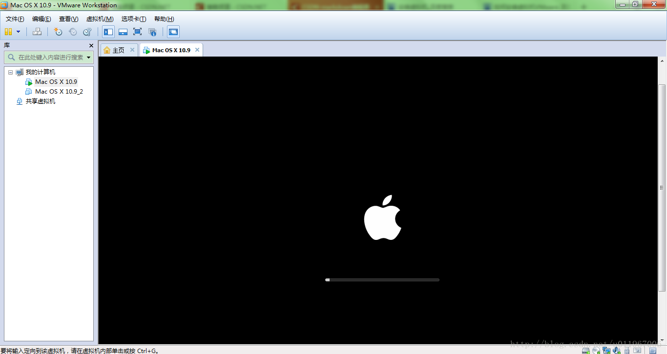Open the library search filter dropdown

pos(89,58)
